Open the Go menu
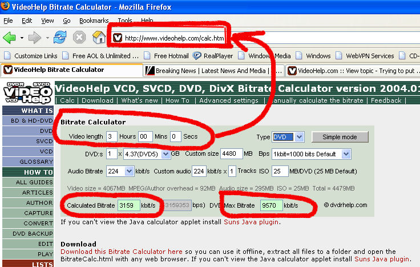The width and height of the screenshot is (420, 267). (66, 21)
